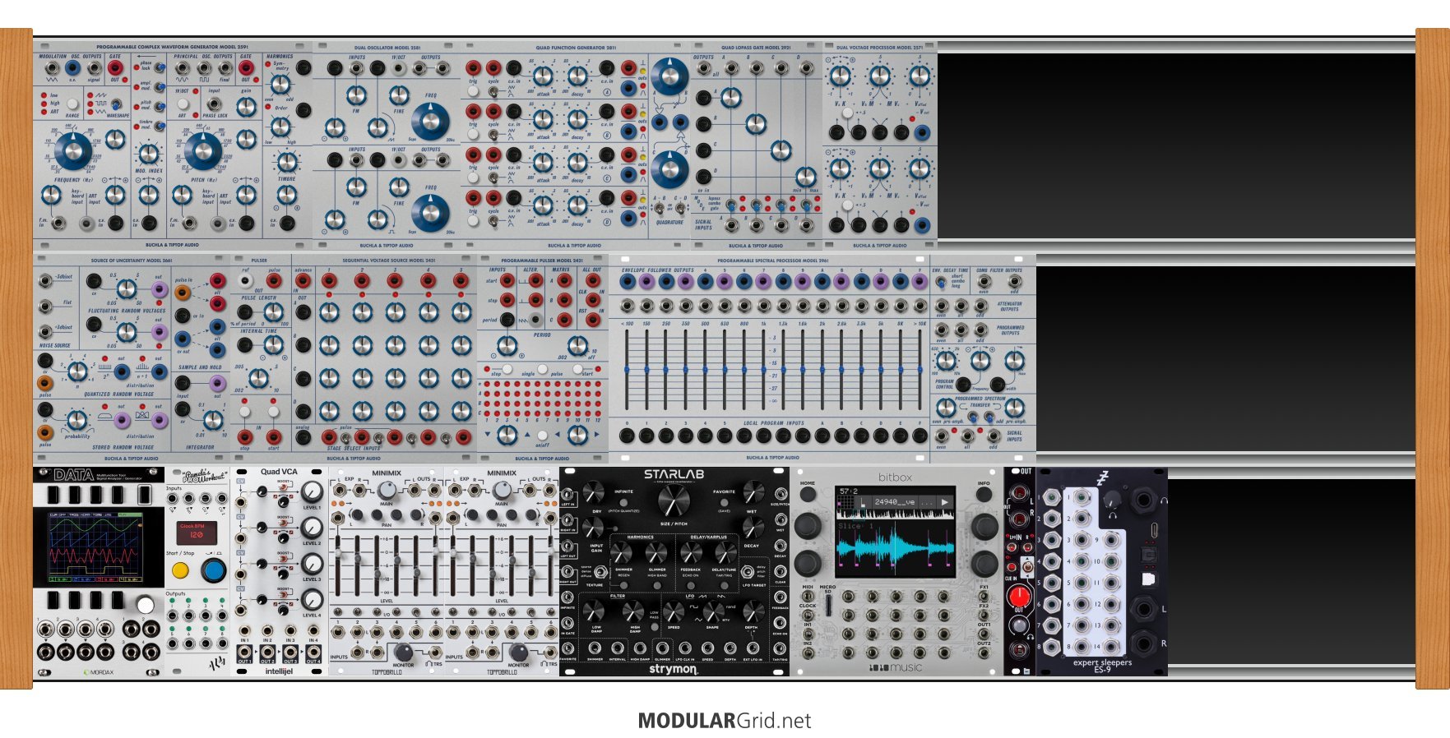Click the Starlab DECAY knob
This screenshot has width=1450, height=738.
coord(753,528)
